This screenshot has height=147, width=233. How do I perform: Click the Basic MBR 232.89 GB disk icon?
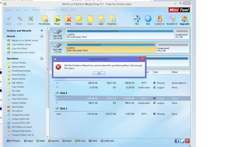(x=58, y=32)
